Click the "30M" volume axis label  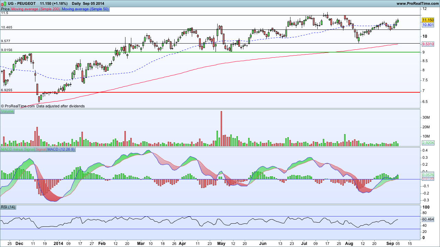(x=426, y=118)
